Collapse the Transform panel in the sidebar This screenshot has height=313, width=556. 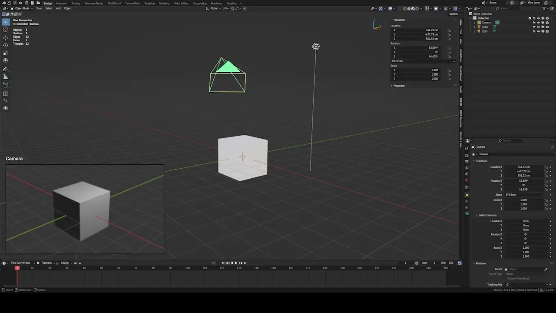(398, 20)
